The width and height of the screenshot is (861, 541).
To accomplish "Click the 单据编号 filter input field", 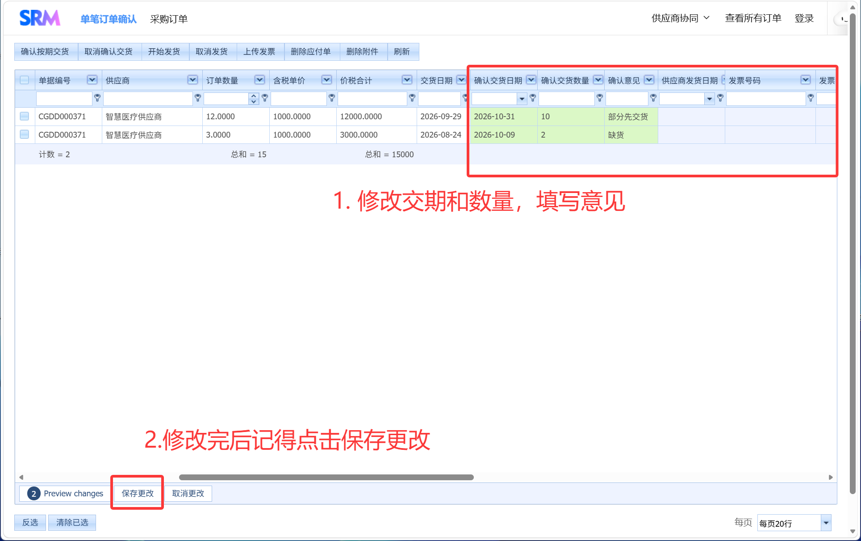I will (x=64, y=98).
